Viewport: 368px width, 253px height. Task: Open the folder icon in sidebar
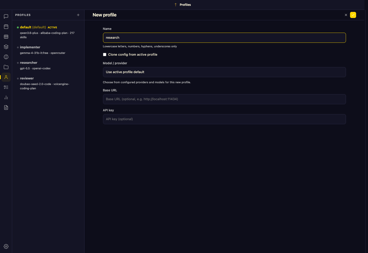pos(6,67)
